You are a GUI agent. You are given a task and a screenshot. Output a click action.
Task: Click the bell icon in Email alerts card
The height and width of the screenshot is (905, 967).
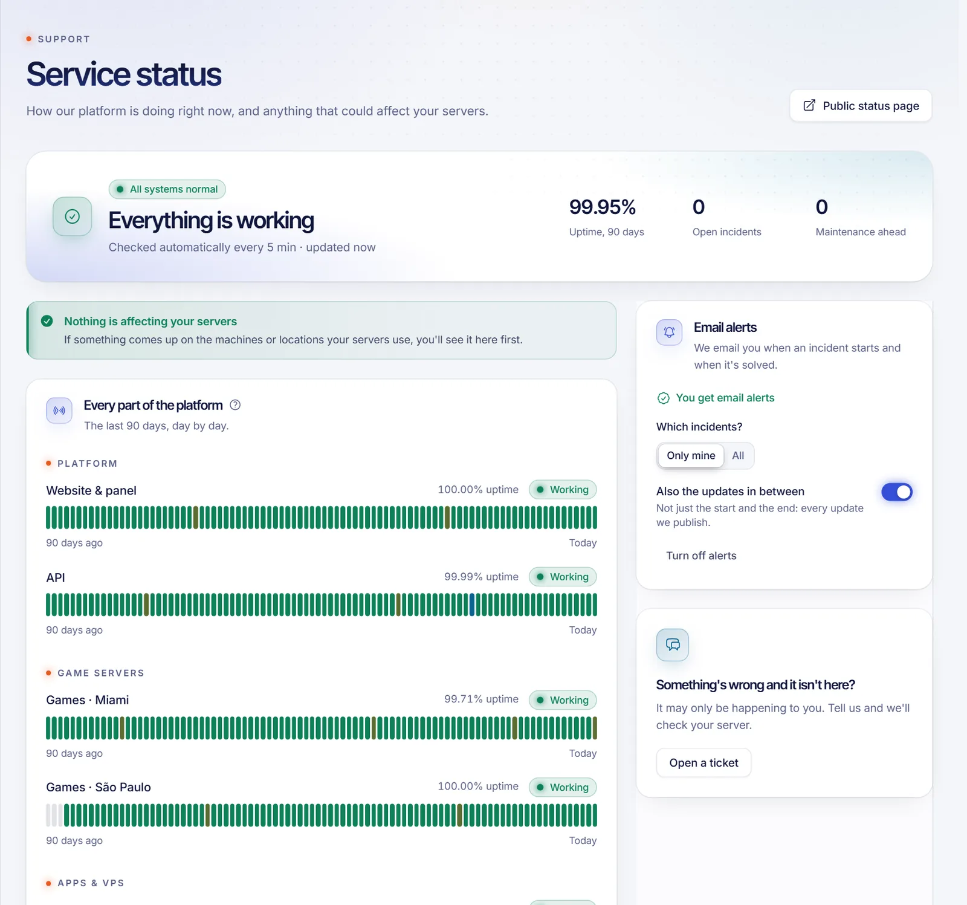pos(669,332)
